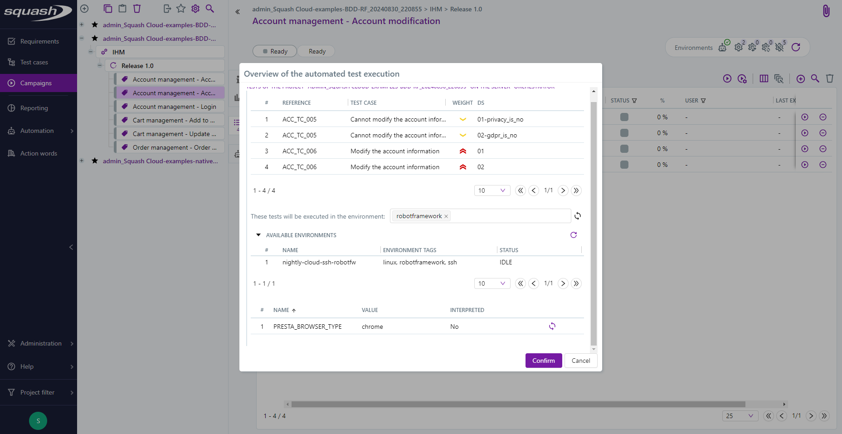
Task: Select the status checkbox of the first execution row
Action: coord(624,117)
